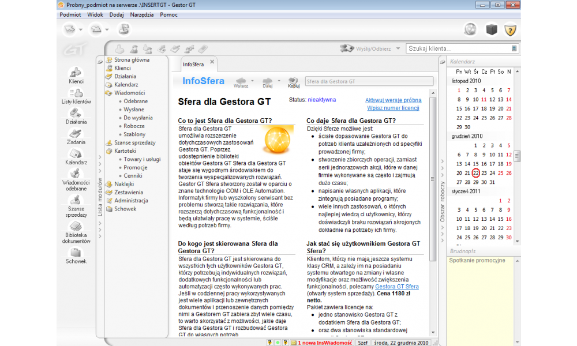Open the Dodaj menu
This screenshot has height=346, width=577.
[117, 15]
